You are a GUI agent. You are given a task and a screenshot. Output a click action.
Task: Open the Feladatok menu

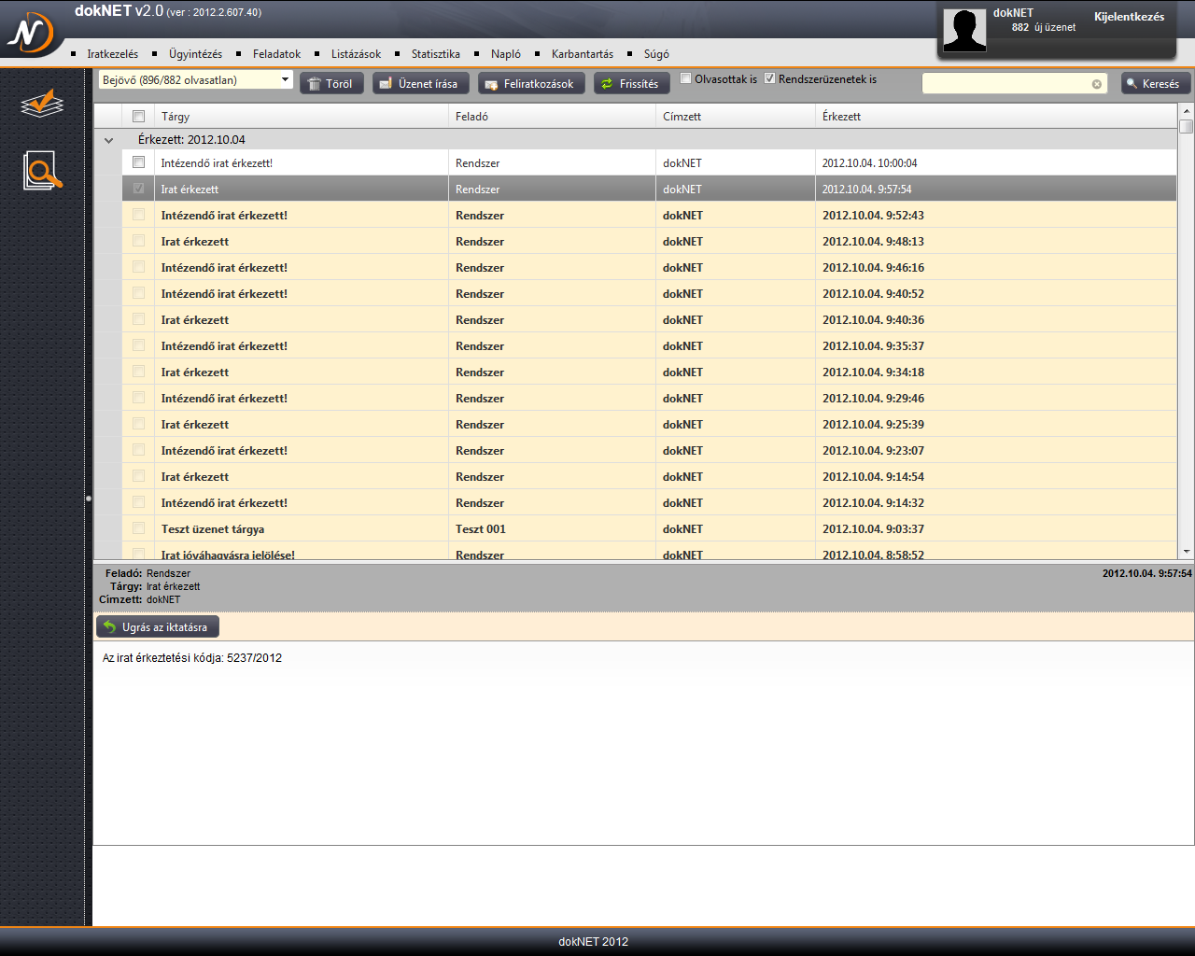276,54
